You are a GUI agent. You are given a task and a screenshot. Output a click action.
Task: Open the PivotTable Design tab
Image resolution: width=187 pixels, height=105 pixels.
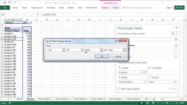tap(116, 8)
